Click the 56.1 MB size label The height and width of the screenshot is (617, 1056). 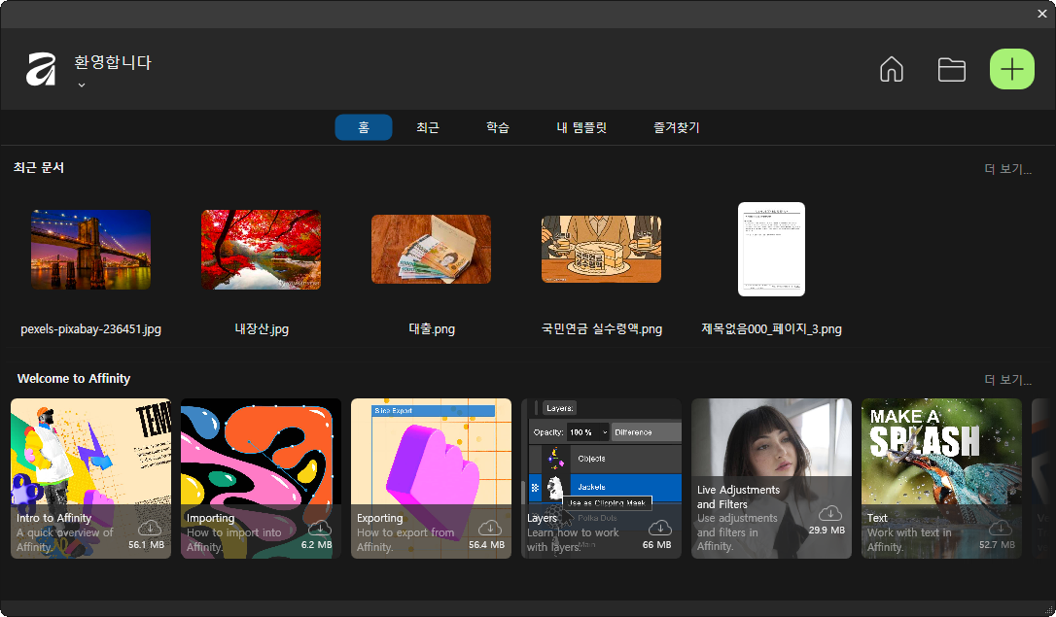coord(146,545)
